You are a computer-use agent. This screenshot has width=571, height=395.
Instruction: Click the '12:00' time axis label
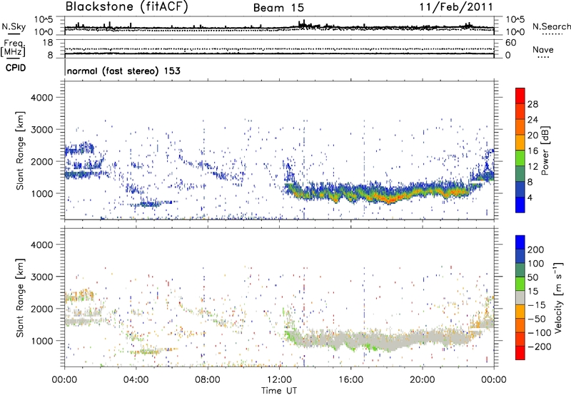click(x=279, y=380)
